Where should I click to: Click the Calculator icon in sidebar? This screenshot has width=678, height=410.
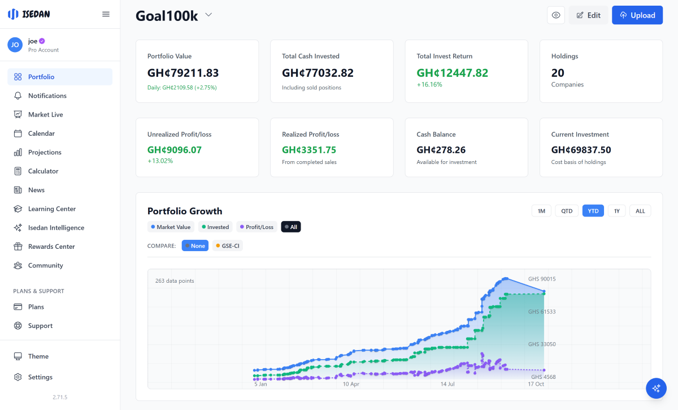(x=18, y=171)
